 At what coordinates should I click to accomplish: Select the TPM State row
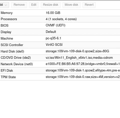(x=60, y=77)
